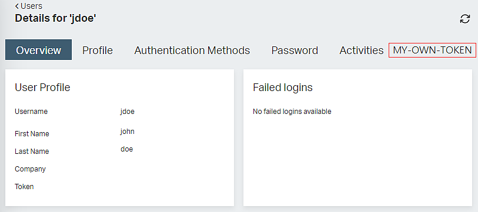Select the first name value john
Image resolution: width=478 pixels, height=212 pixels.
127,132
